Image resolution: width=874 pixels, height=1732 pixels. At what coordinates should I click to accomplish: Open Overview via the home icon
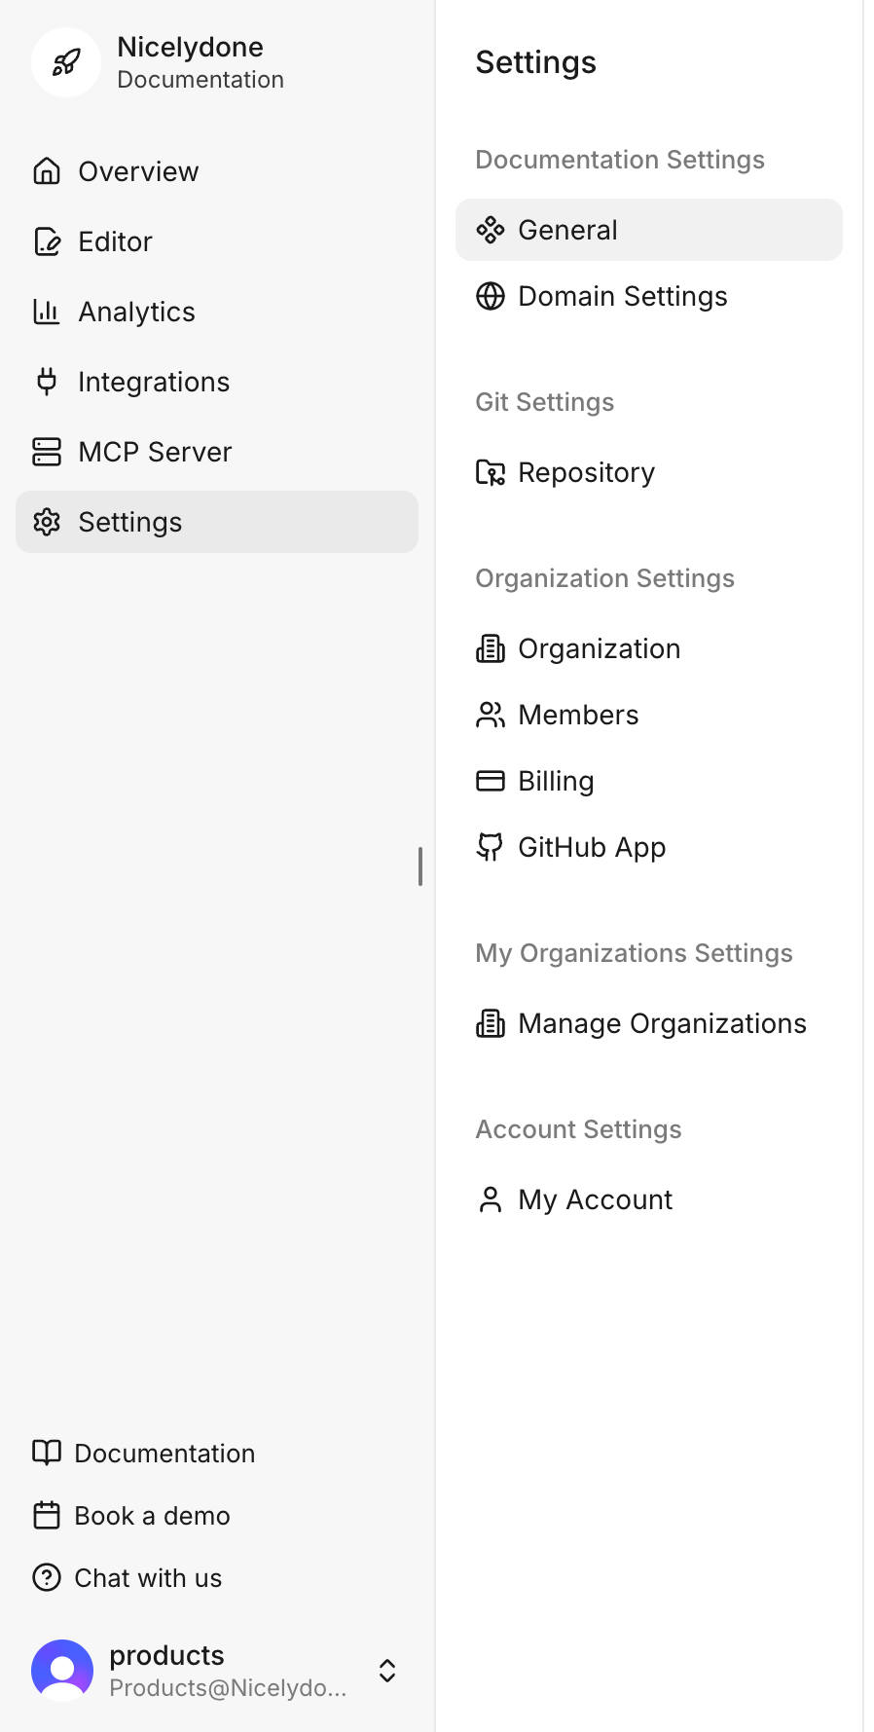pyautogui.click(x=47, y=171)
